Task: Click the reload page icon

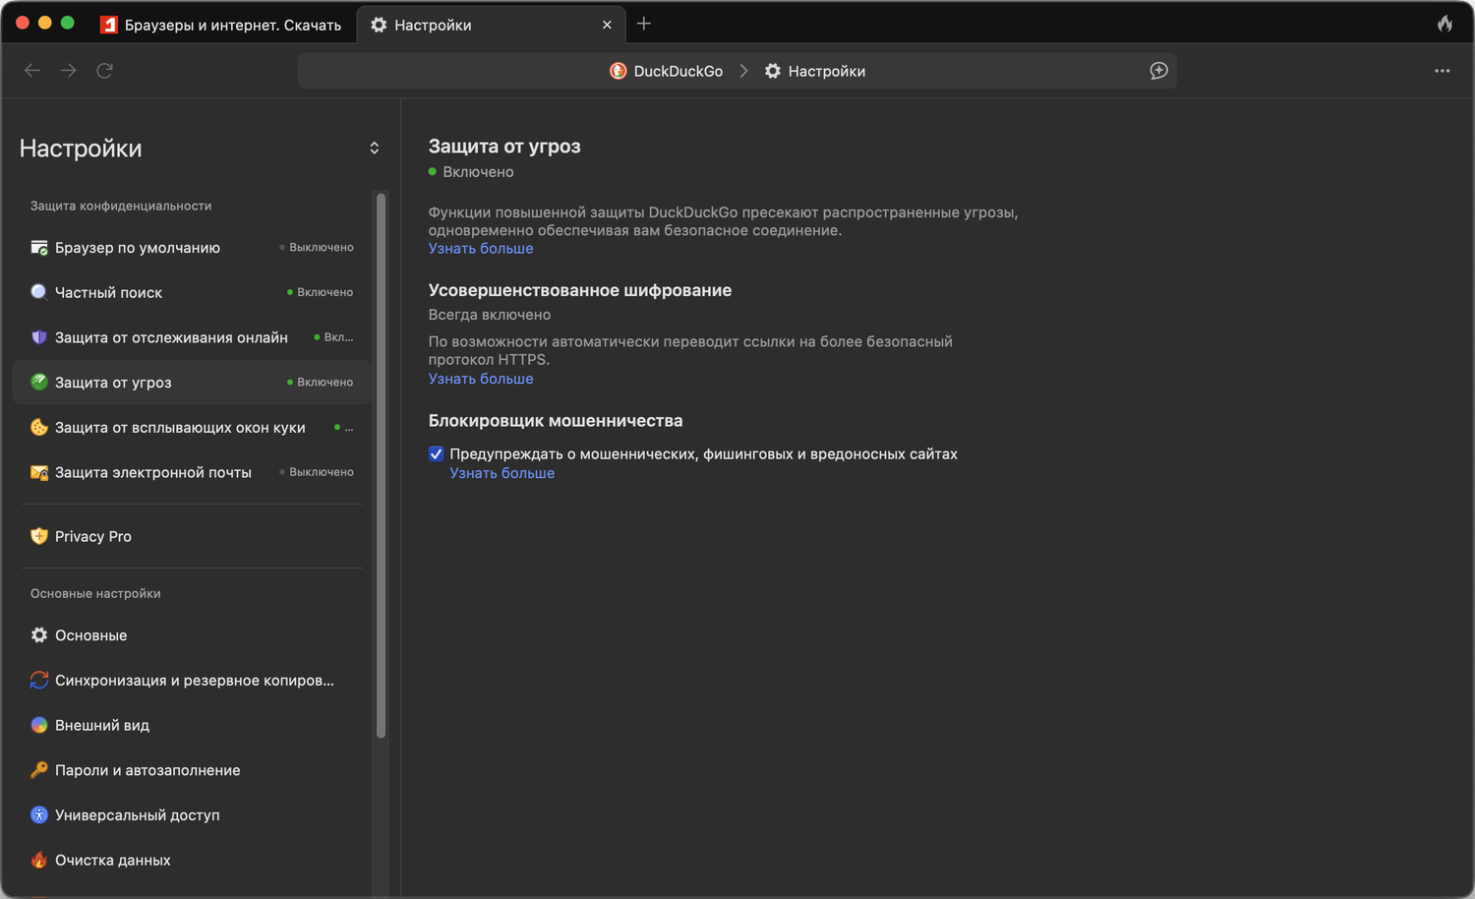Action: pos(104,70)
